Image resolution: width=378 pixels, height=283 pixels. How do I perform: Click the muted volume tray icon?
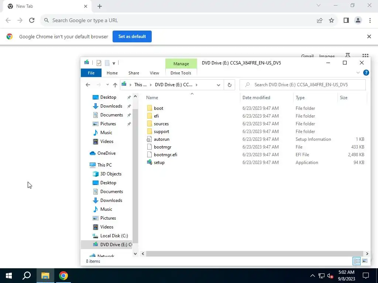coord(330,276)
